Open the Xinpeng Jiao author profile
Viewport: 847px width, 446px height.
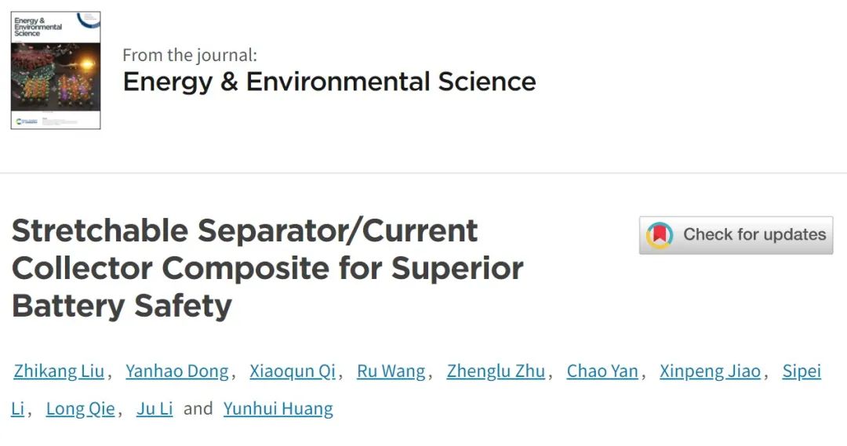coord(710,371)
